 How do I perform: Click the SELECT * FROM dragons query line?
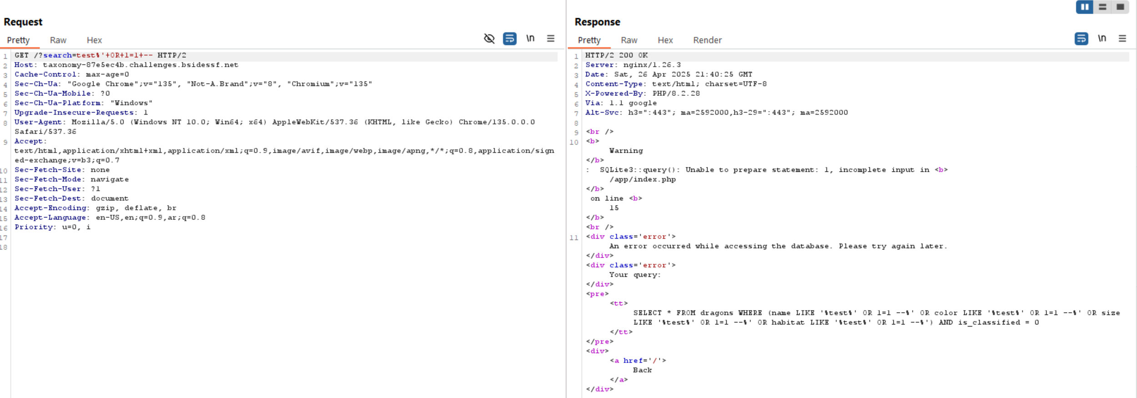(876, 318)
